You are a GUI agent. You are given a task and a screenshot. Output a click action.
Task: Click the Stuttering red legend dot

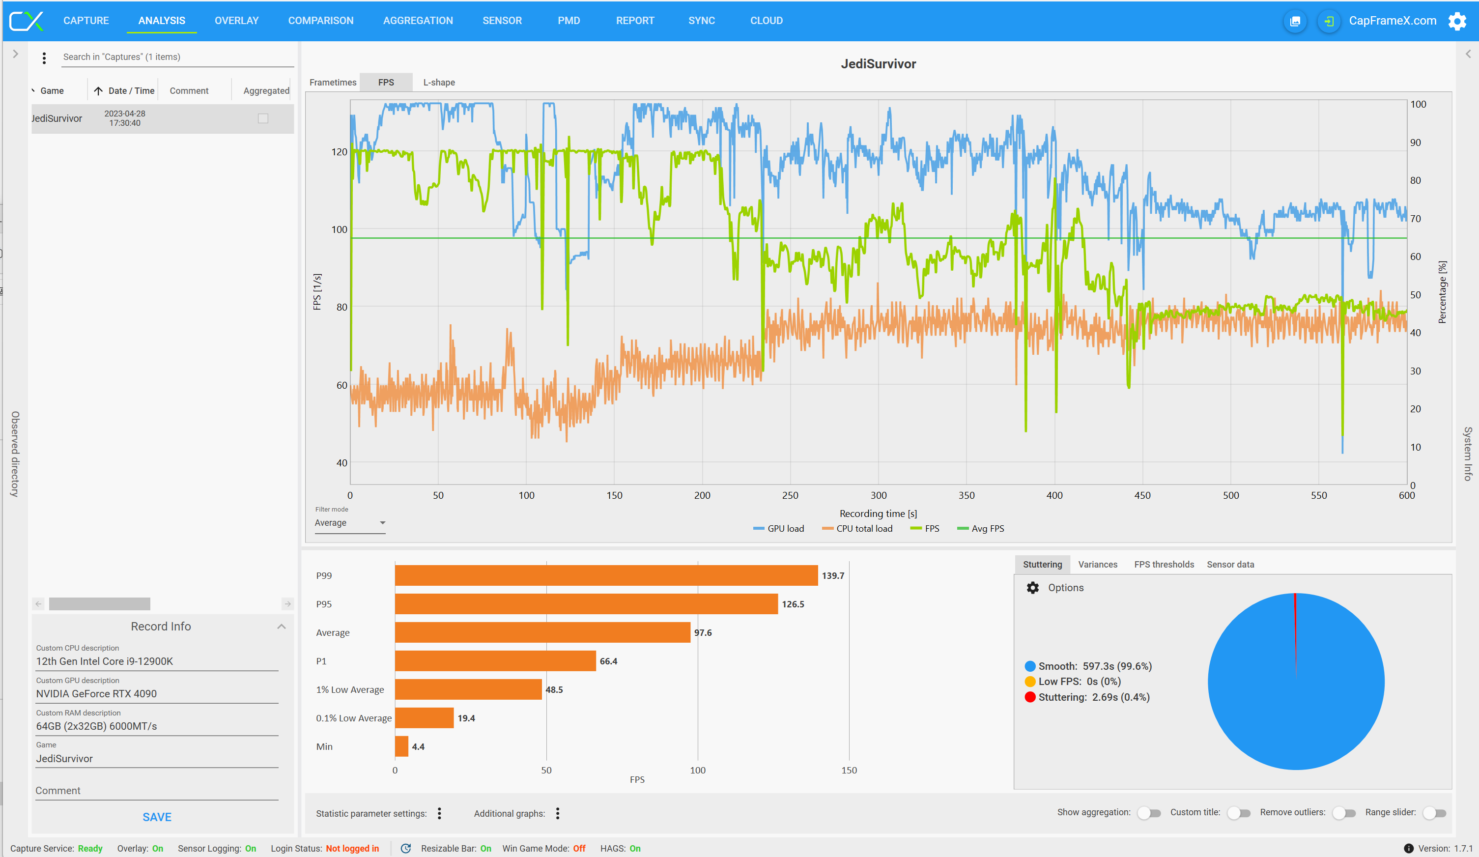(x=1030, y=697)
